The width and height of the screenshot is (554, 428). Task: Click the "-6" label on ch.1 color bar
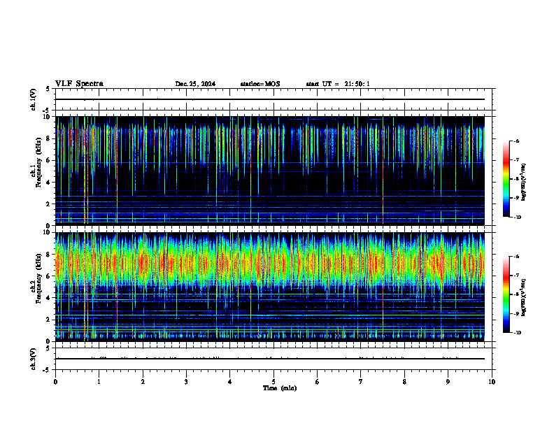click(x=516, y=141)
